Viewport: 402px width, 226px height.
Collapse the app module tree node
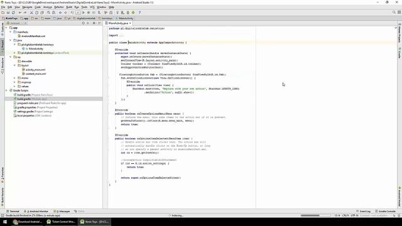pyautogui.click(x=7, y=28)
